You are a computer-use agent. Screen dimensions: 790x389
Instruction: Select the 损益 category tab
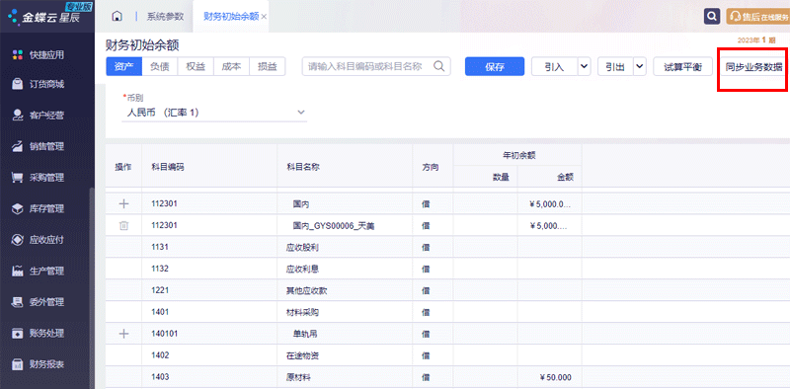268,66
